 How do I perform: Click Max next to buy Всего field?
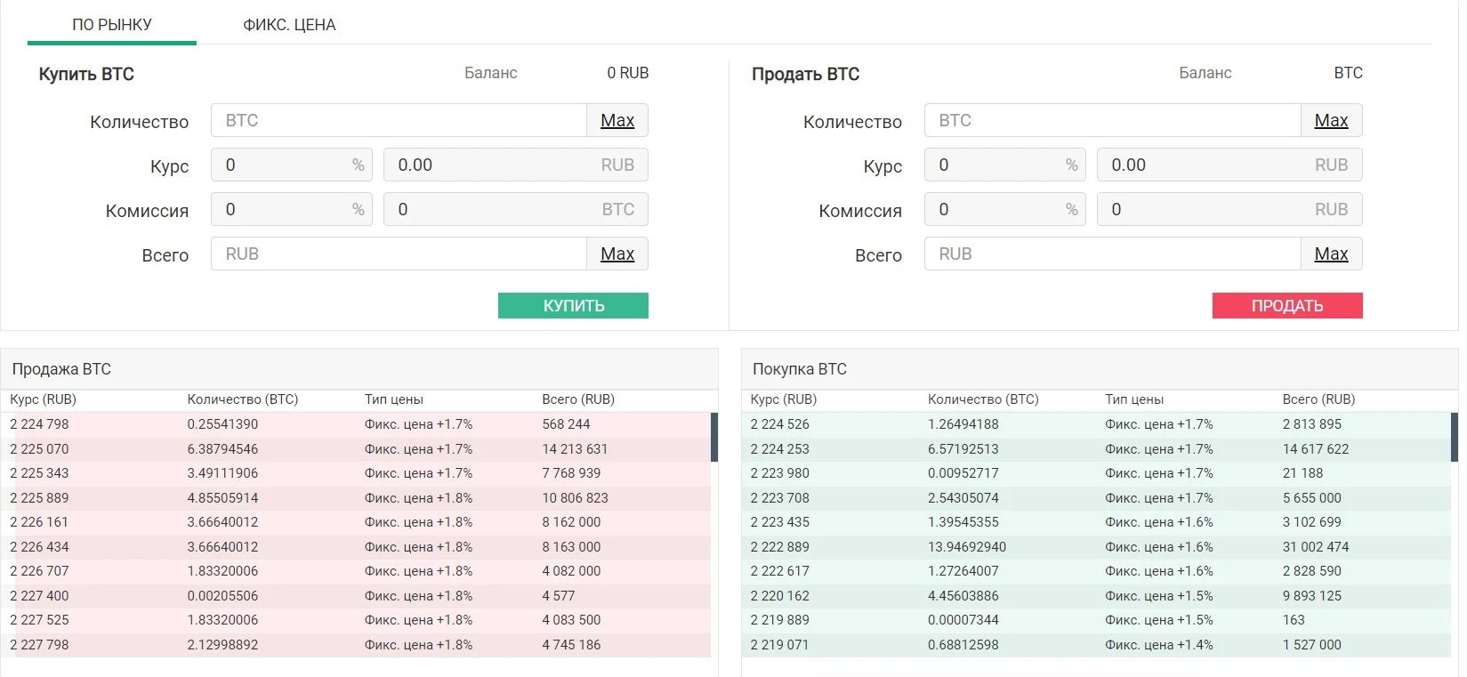617,254
